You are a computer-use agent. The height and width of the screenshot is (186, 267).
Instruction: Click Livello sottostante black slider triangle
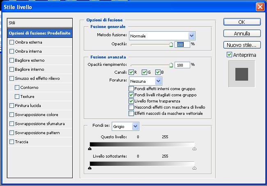[x=90, y=168]
